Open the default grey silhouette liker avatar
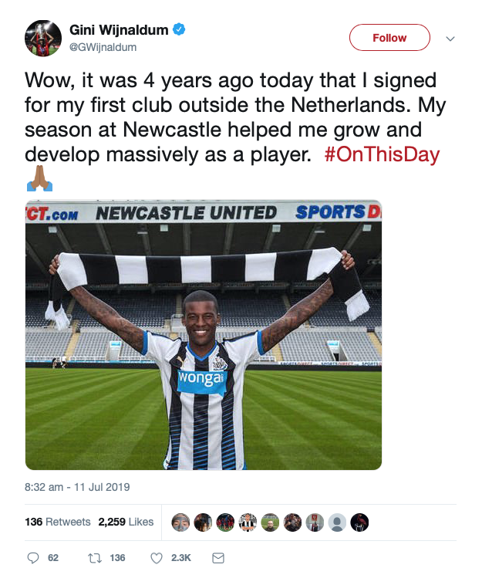The width and height of the screenshot is (482, 585). click(x=337, y=522)
